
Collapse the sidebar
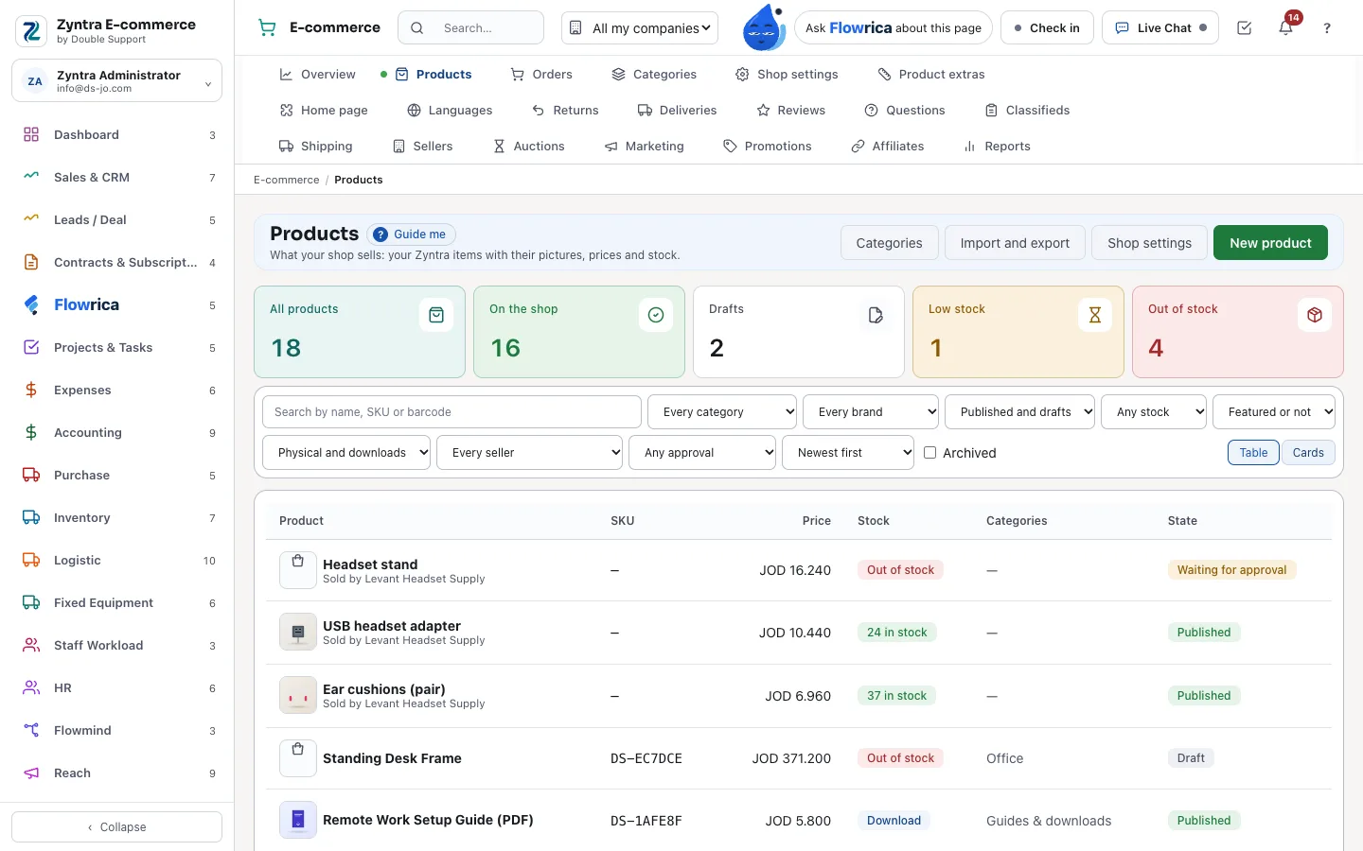[x=117, y=827]
